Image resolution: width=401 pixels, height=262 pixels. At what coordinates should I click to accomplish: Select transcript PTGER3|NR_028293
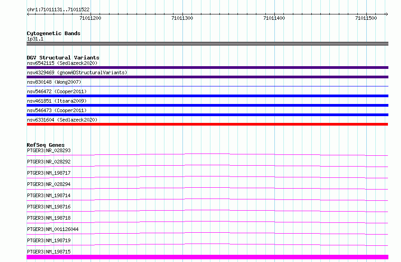click(49, 150)
